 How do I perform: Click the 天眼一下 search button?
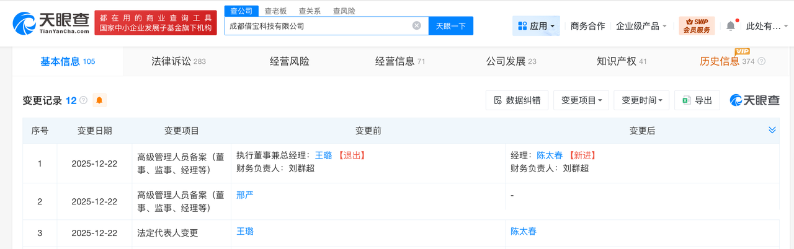[452, 26]
